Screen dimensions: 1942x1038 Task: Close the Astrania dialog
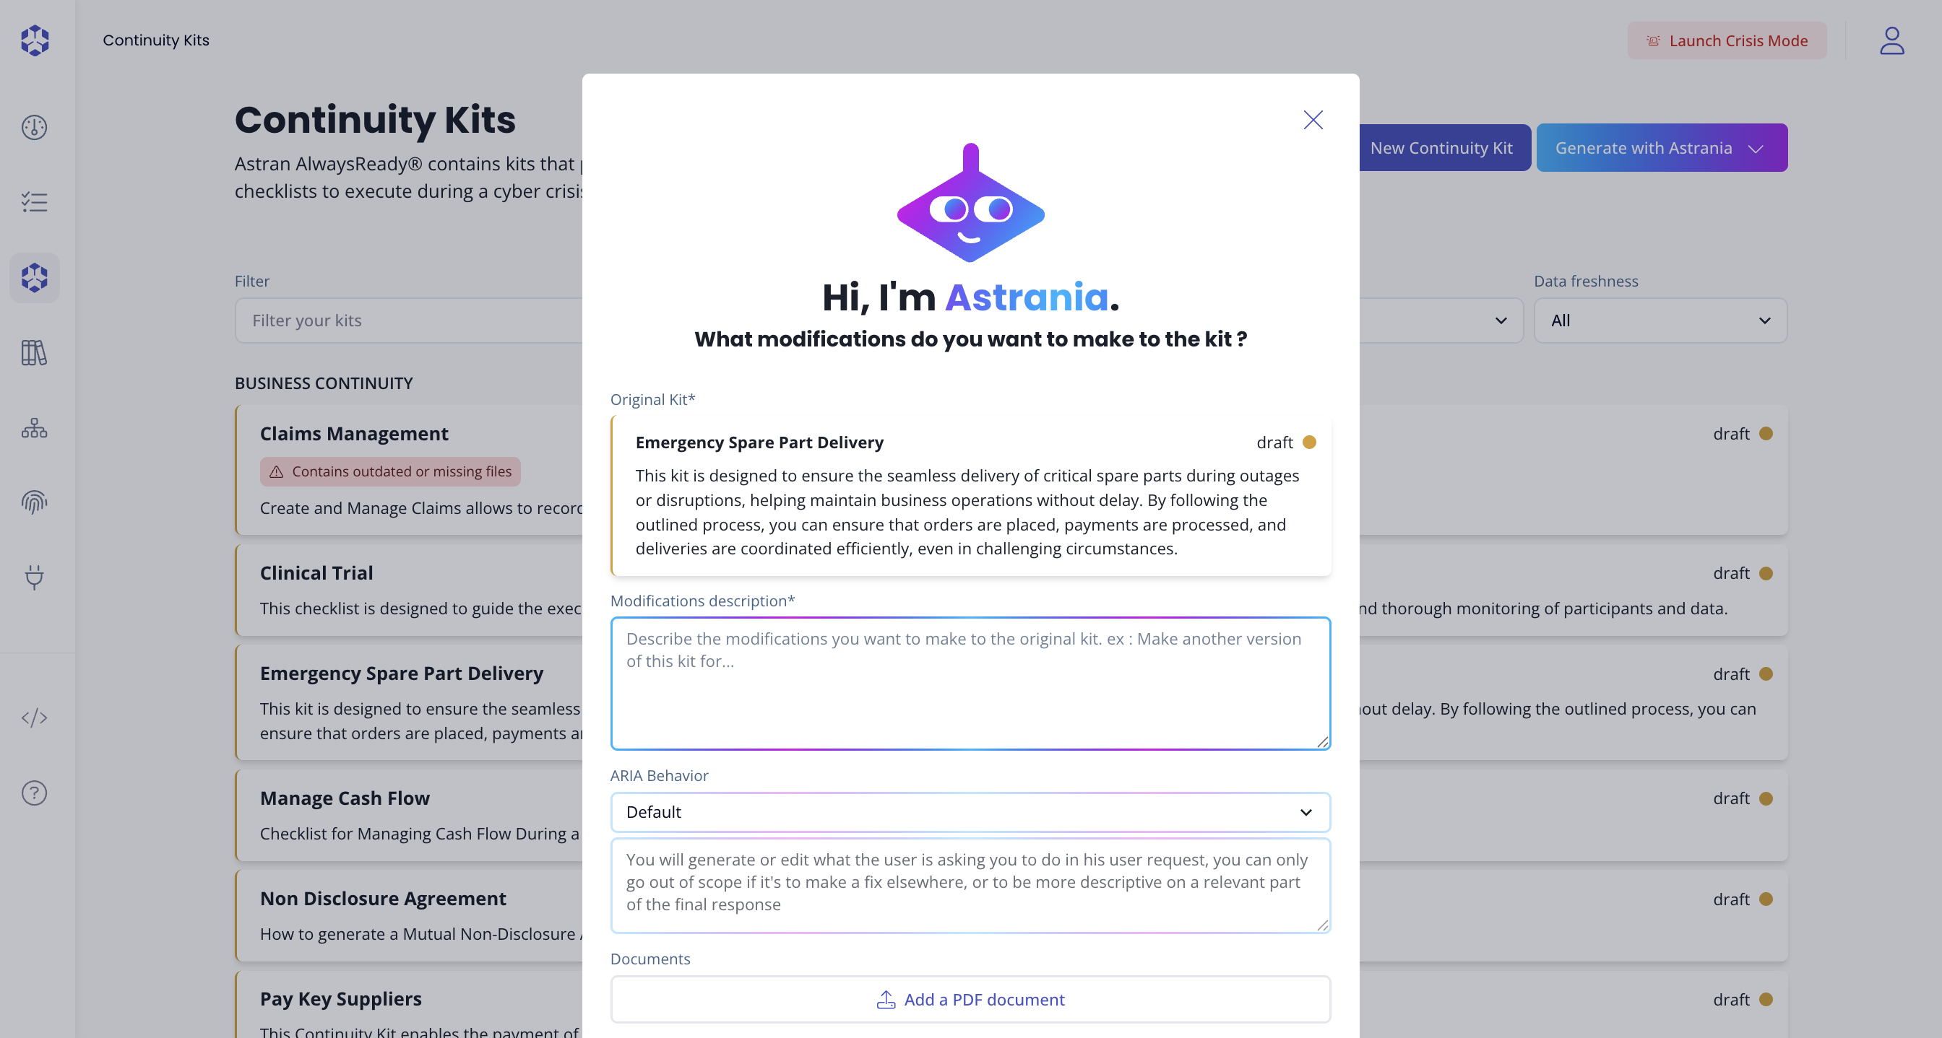click(1313, 120)
